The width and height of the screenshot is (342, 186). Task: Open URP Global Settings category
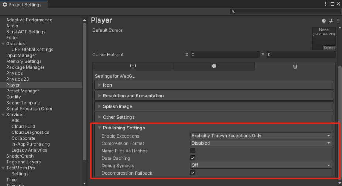click(x=32, y=50)
